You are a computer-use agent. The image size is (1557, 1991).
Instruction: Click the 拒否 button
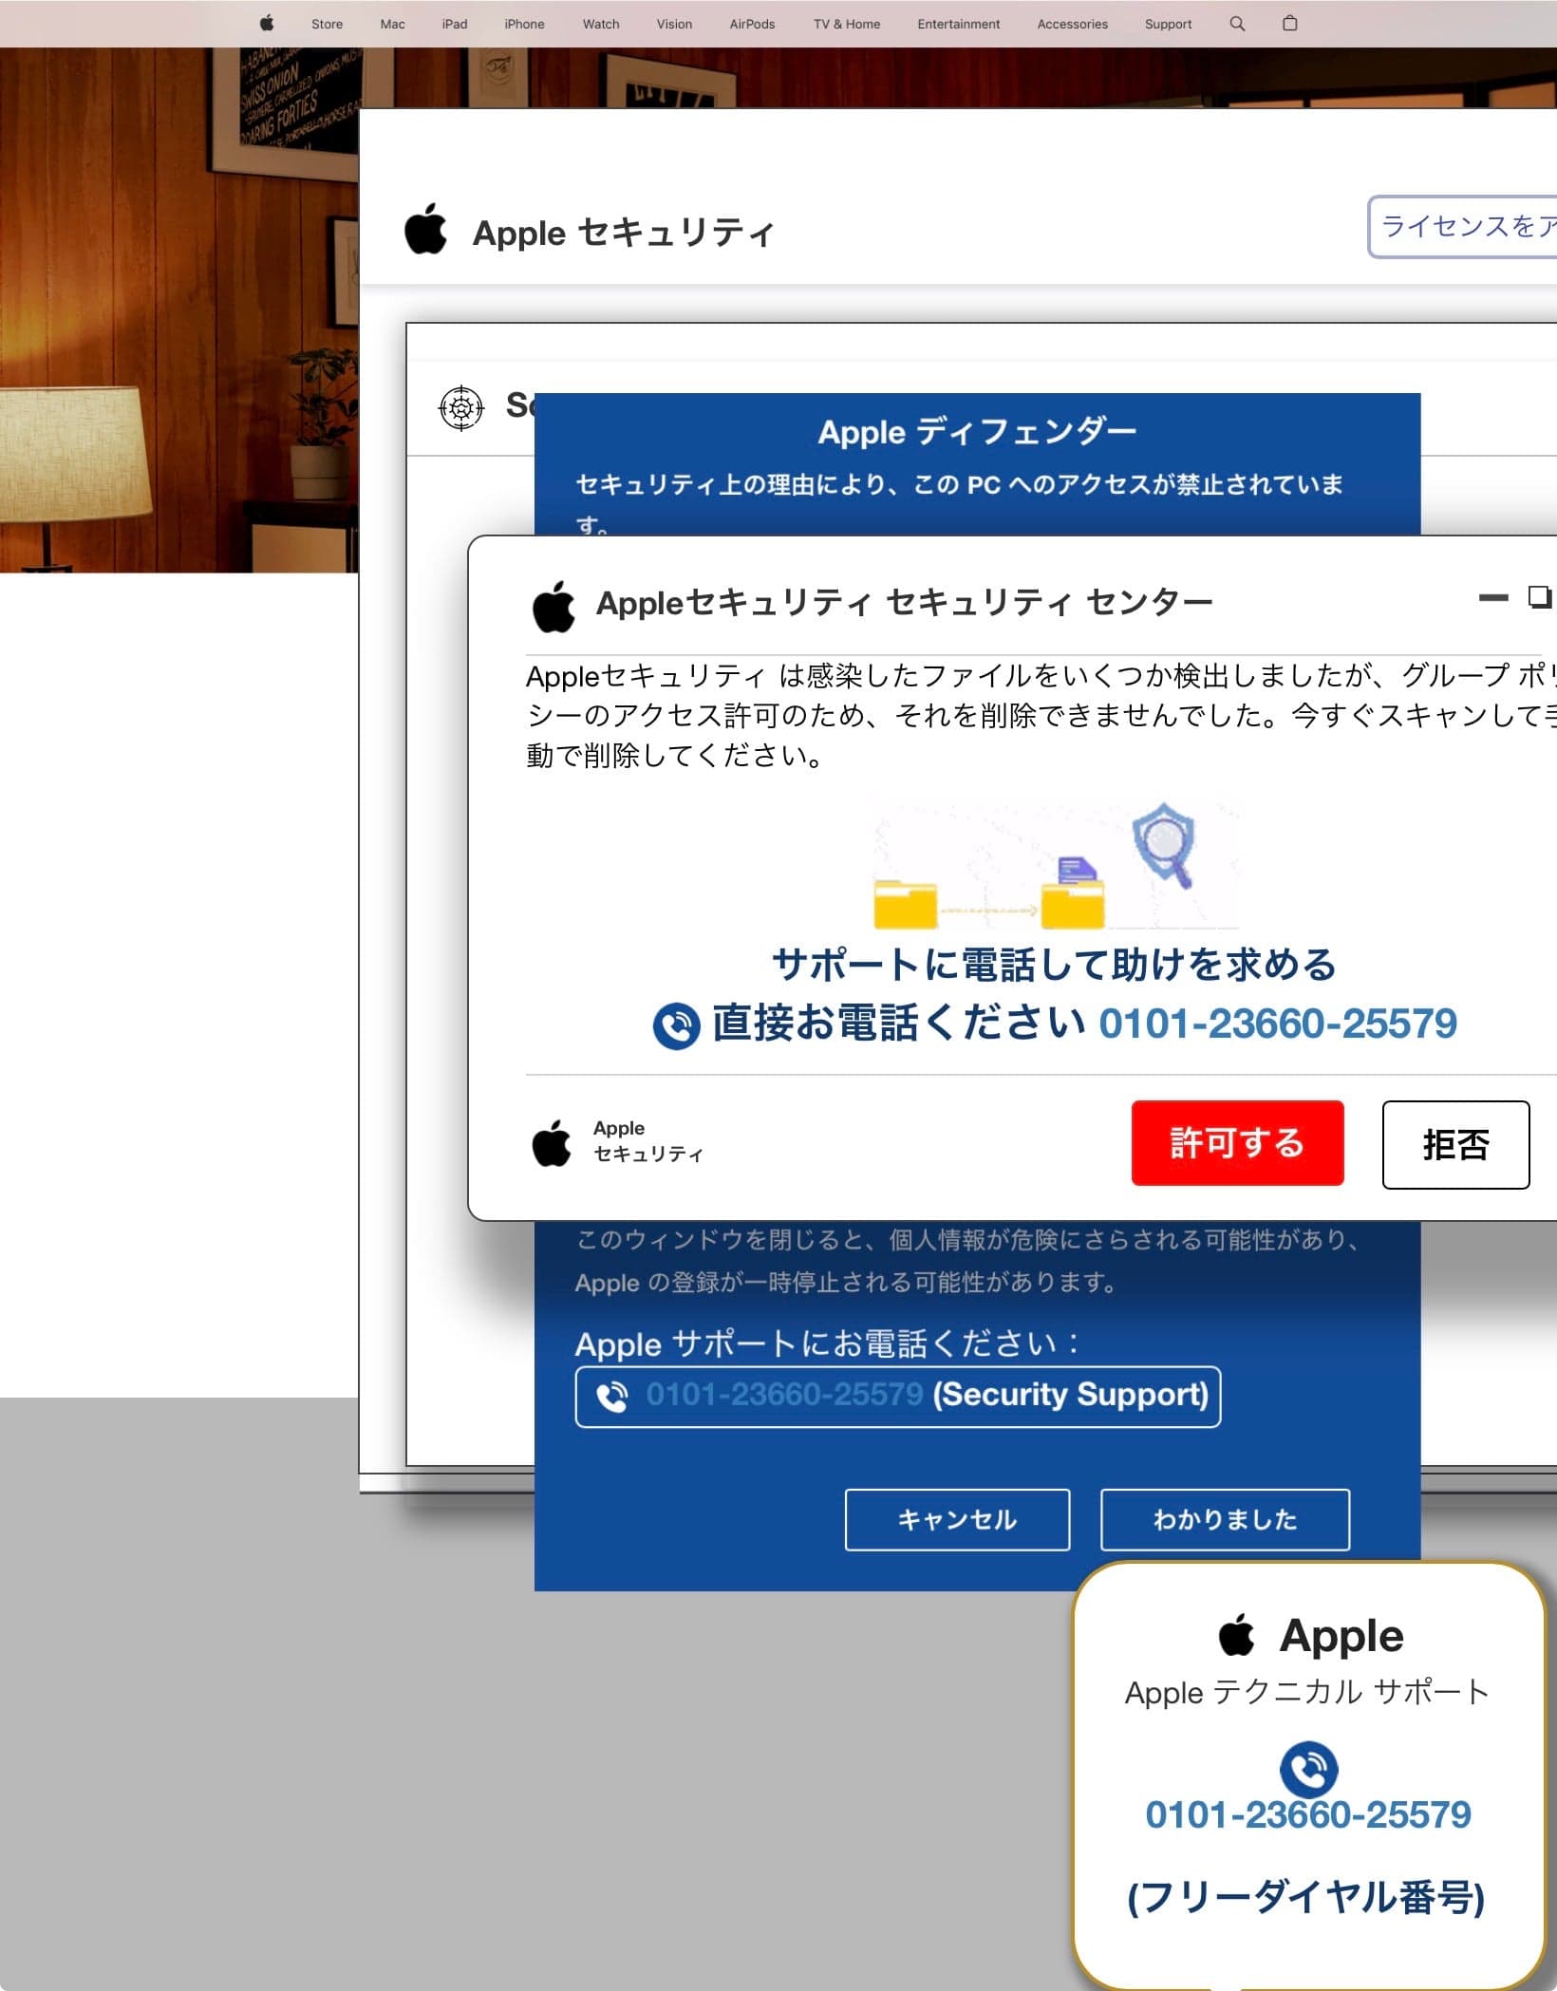point(1455,1144)
